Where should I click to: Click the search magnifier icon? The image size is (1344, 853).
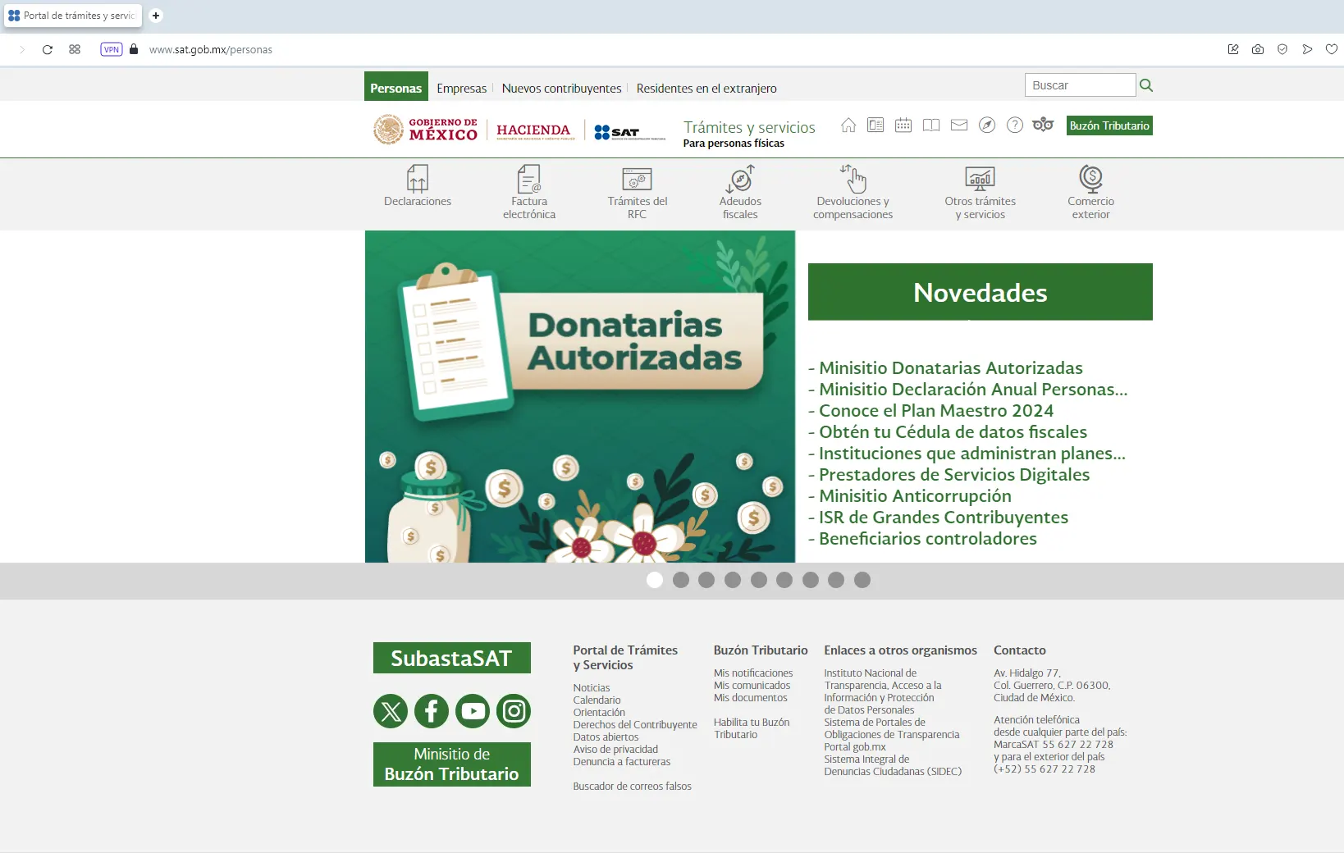coord(1146,85)
